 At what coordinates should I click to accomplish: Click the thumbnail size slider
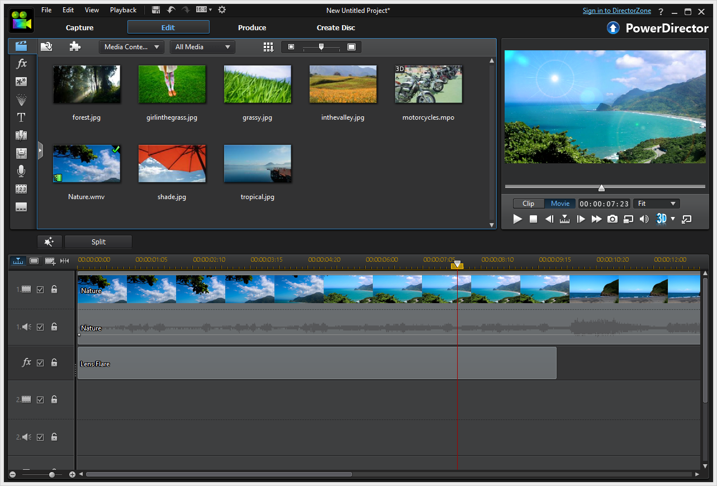[321, 47]
